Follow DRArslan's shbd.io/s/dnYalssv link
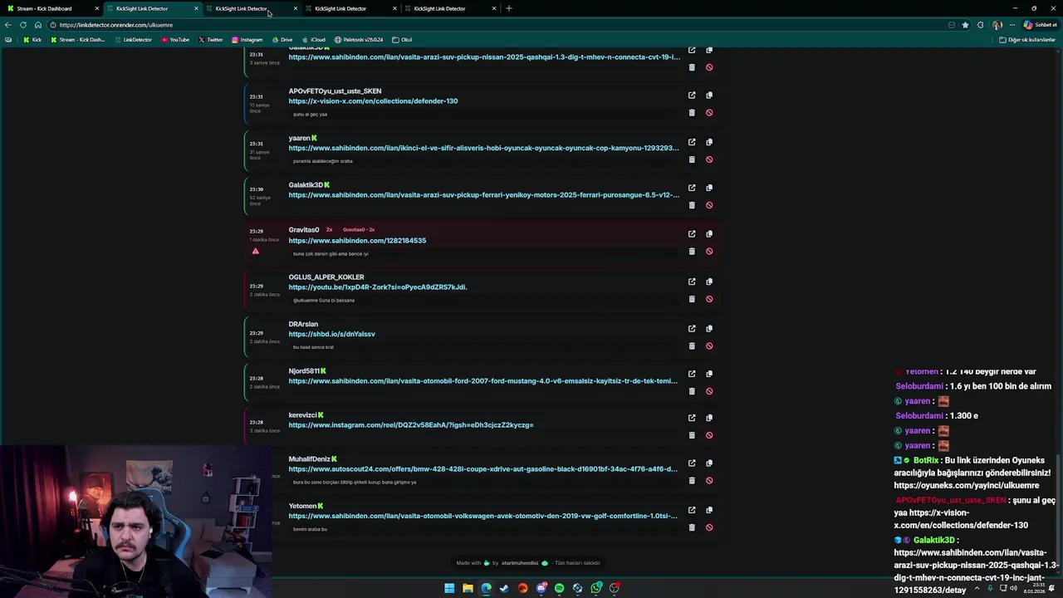The width and height of the screenshot is (1063, 598). pos(331,334)
